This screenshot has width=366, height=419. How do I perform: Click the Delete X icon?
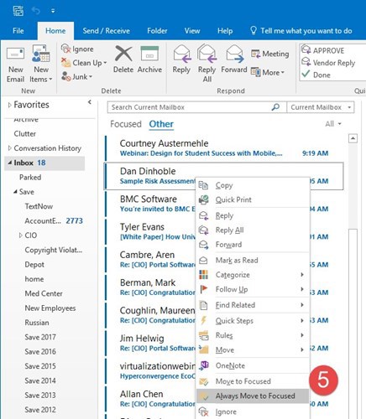[x=123, y=54]
